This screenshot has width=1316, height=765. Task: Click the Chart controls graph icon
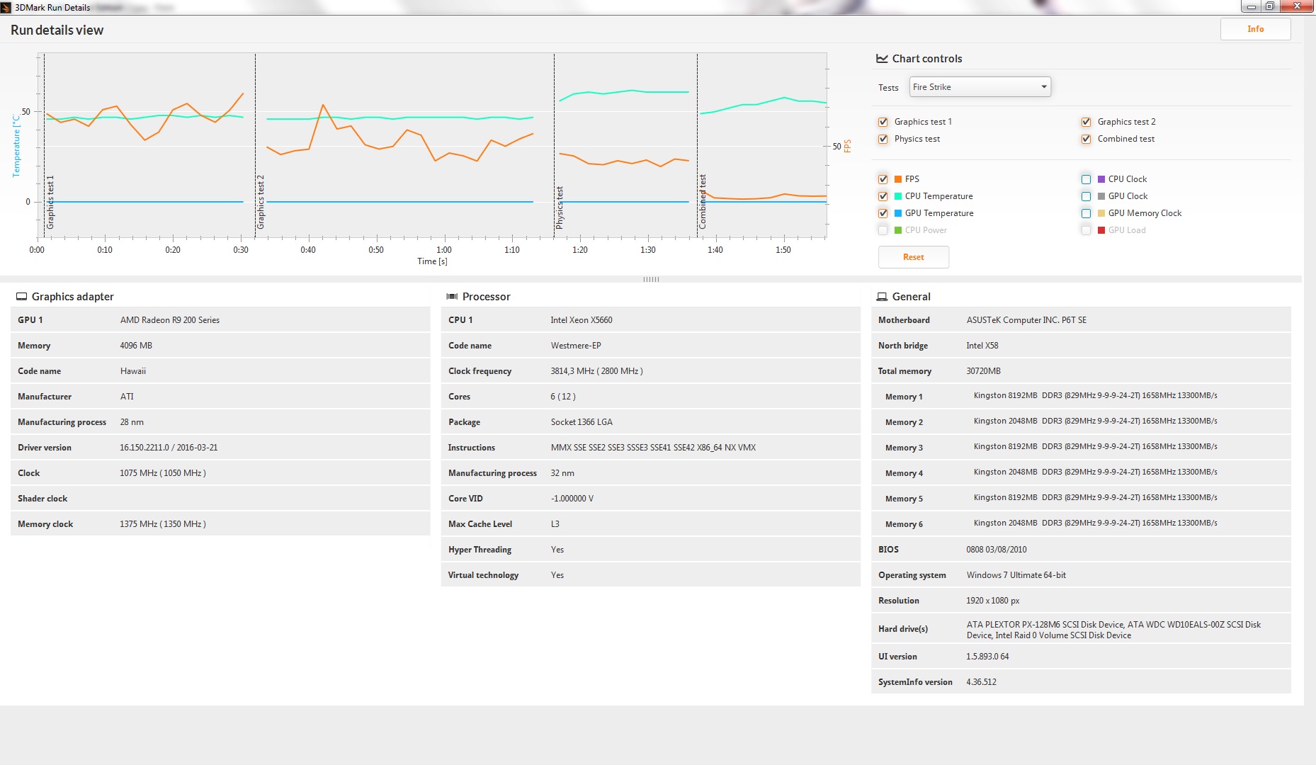(882, 59)
